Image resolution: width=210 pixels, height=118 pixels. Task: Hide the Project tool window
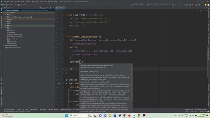pos(53,8)
